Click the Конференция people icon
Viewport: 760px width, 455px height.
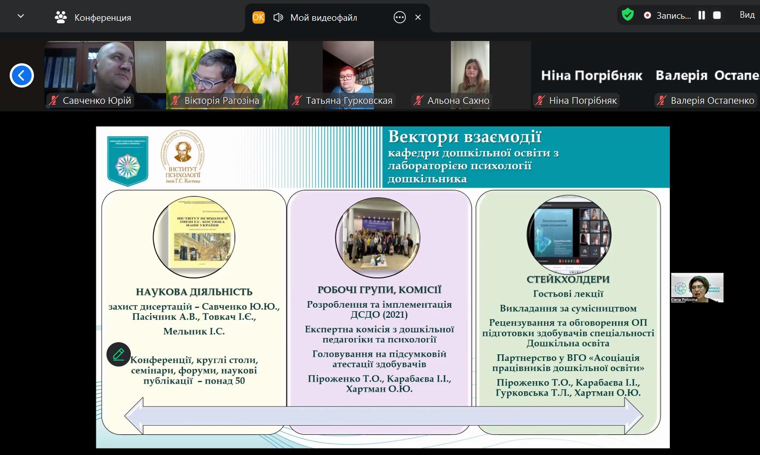(61, 18)
